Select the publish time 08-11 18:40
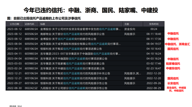Screen dimensions: 192x107 (154, 34)
